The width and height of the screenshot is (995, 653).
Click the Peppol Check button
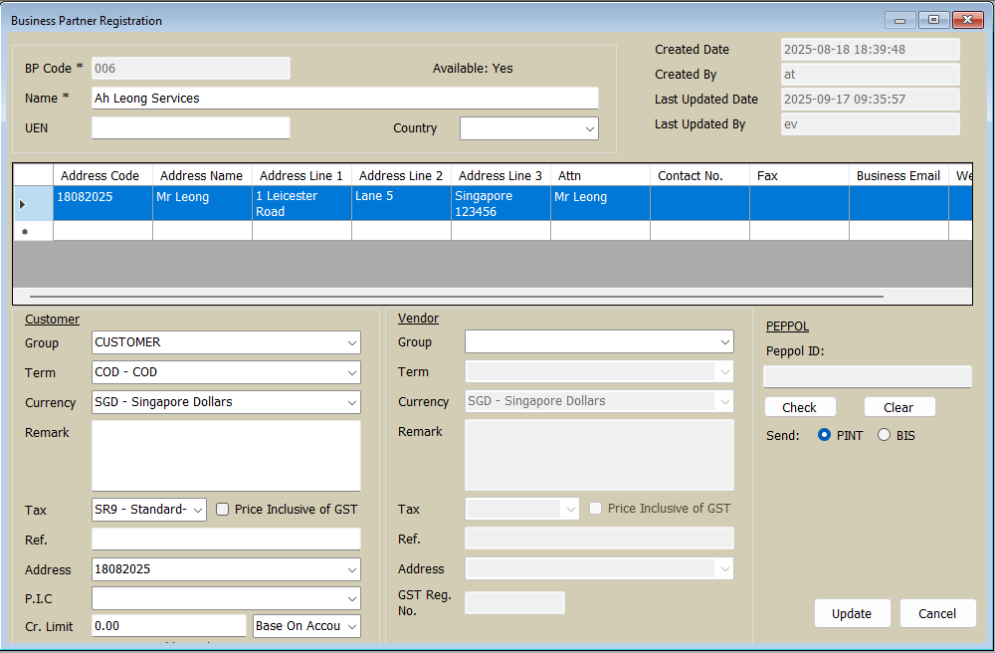(799, 407)
